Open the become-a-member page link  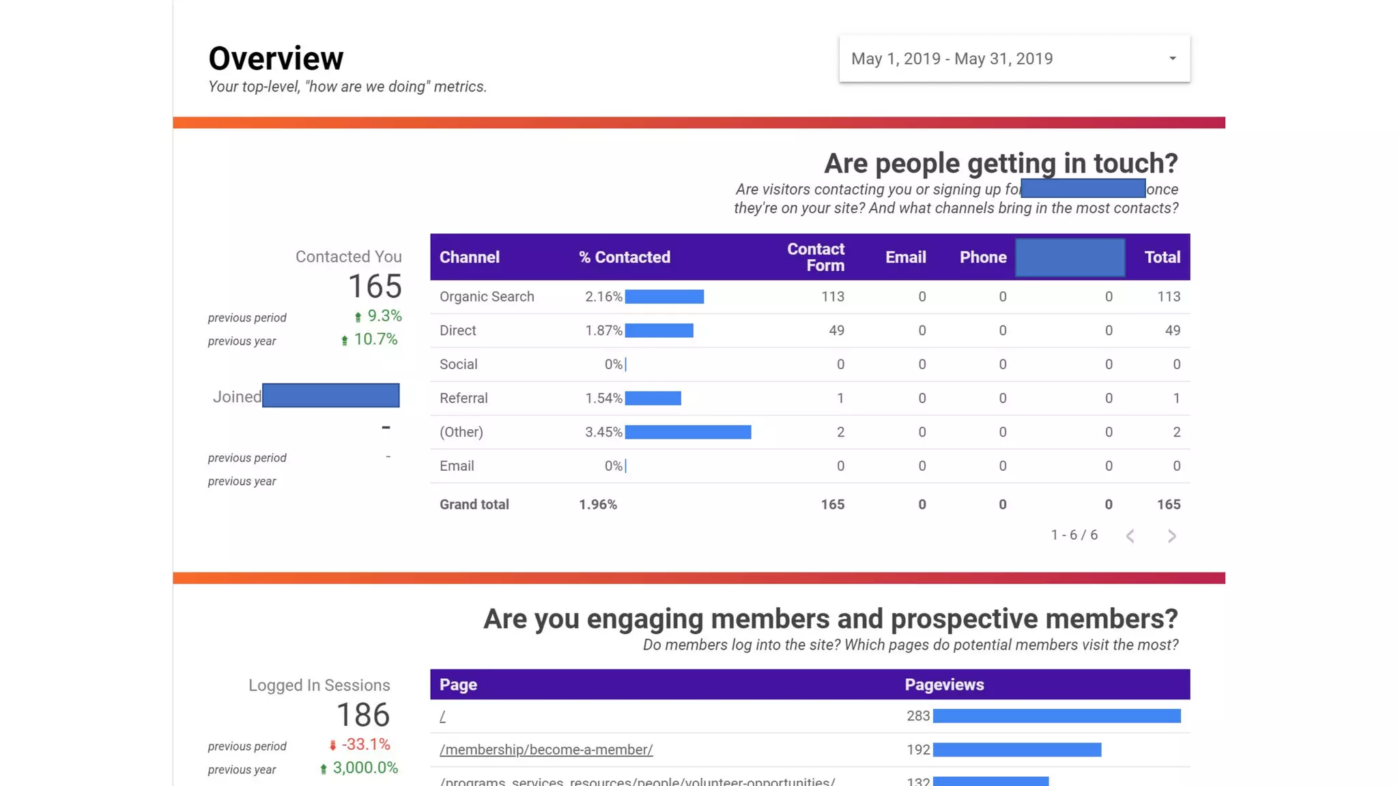pos(546,750)
